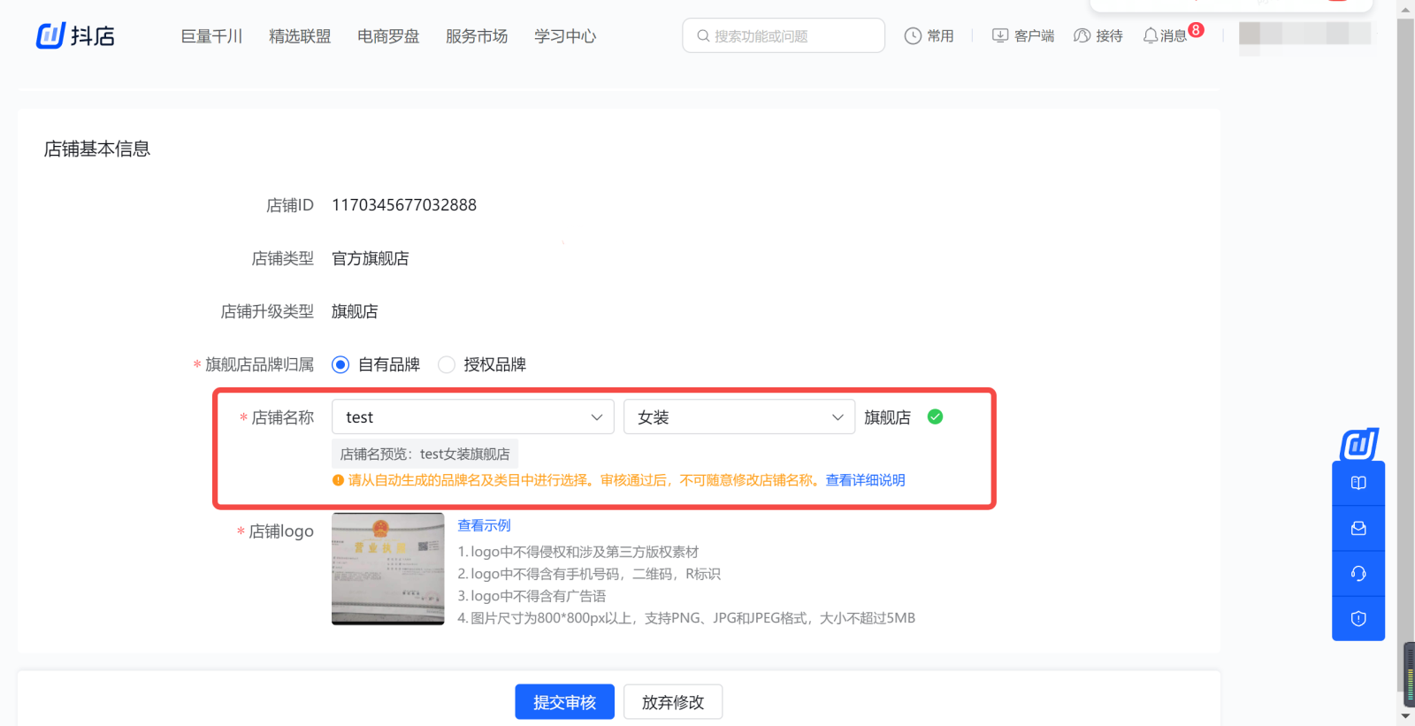Open the 接待 chat icon
This screenshot has width=1415, height=726.
pos(1082,36)
